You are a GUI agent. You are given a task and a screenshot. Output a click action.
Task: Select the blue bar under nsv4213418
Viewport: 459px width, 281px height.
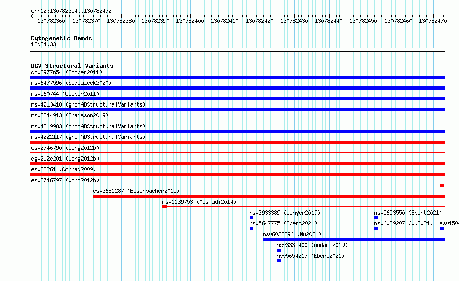pos(237,110)
